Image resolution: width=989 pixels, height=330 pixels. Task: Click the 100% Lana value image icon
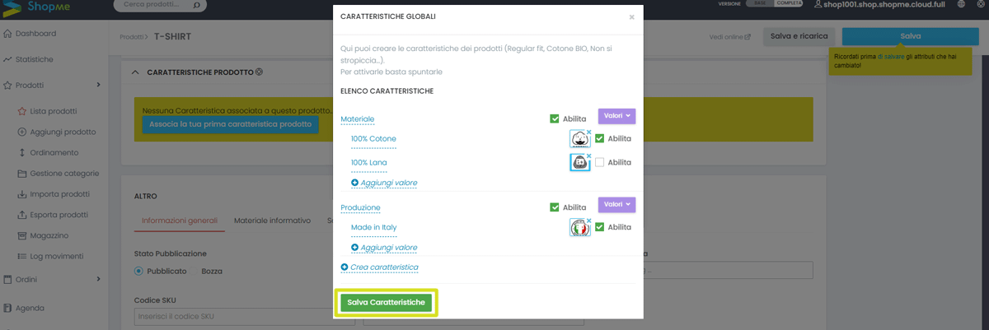point(579,162)
